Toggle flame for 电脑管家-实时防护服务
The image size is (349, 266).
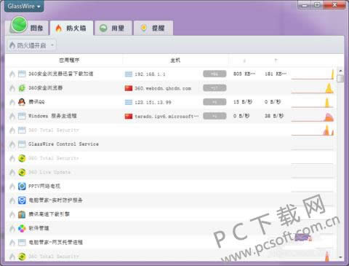coord(12,200)
